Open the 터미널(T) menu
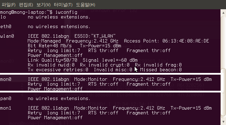 [63, 5]
